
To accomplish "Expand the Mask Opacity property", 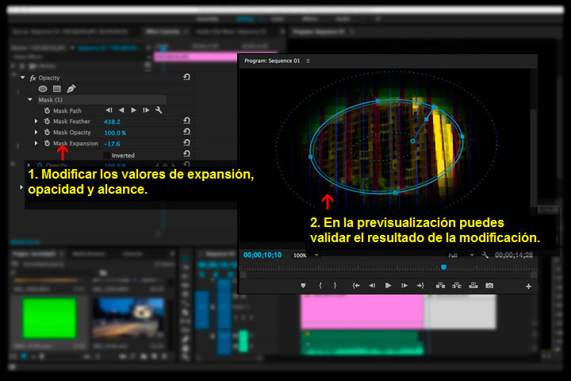I will coord(36,132).
